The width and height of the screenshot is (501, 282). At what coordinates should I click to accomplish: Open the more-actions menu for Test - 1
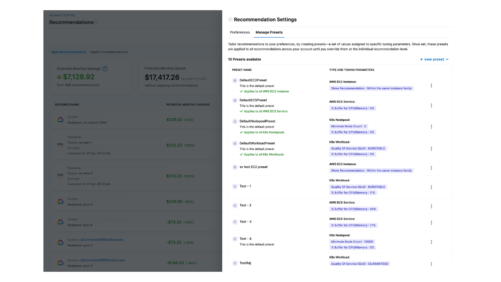[431, 187]
